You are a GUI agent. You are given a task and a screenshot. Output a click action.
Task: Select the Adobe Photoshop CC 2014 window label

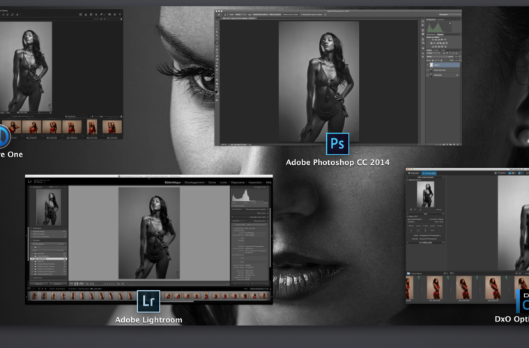click(337, 161)
